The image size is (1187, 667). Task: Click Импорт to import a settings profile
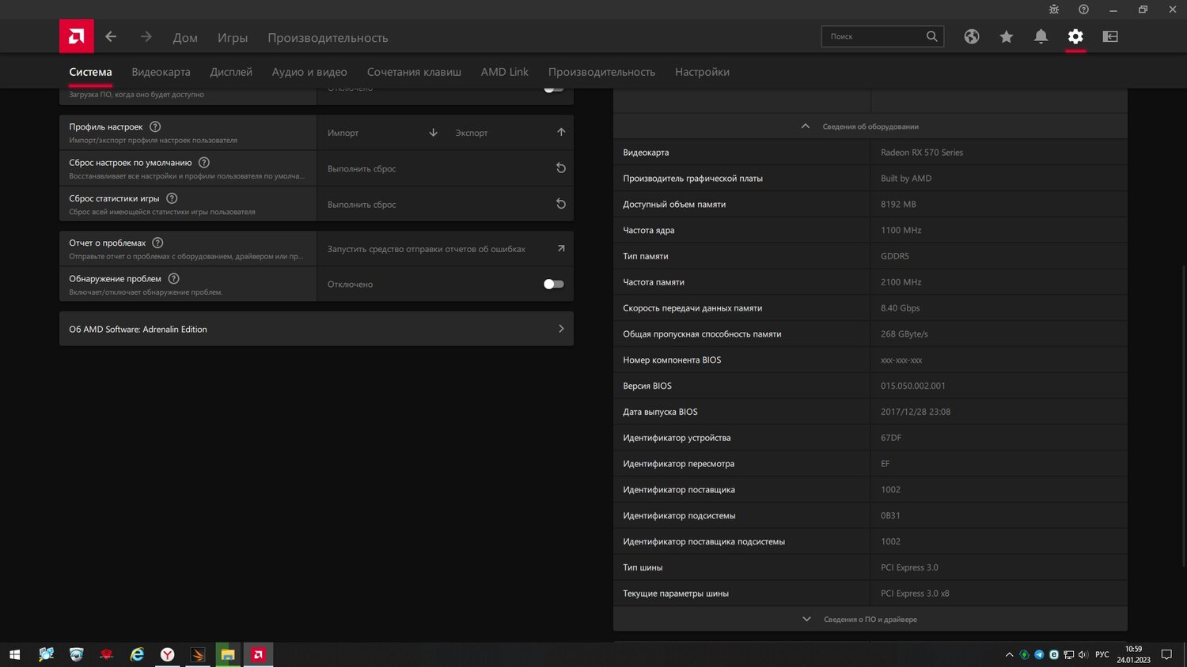(x=382, y=133)
